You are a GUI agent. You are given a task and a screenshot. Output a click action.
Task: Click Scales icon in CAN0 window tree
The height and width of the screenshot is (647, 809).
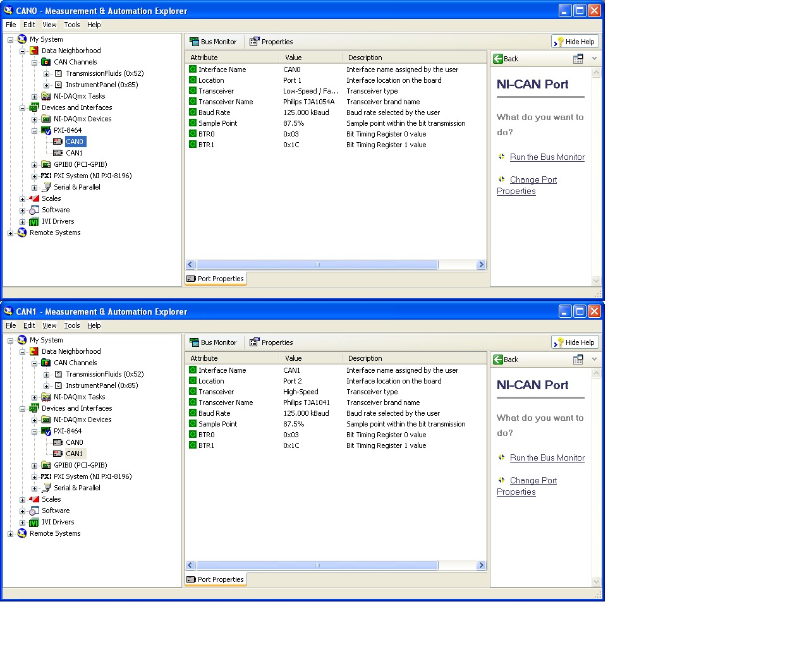(34, 198)
